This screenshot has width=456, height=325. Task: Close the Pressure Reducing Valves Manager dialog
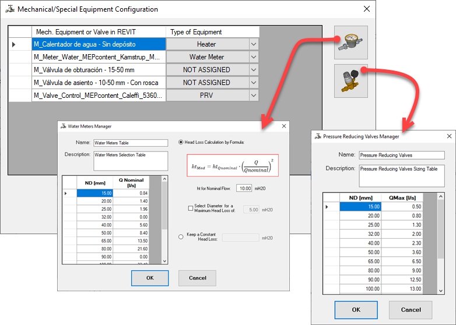[x=449, y=136]
